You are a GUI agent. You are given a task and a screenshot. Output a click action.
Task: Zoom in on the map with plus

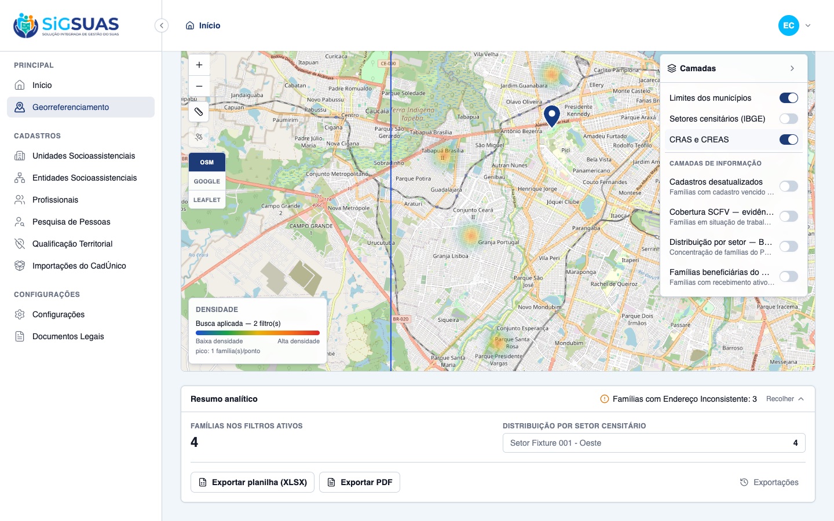coord(199,65)
